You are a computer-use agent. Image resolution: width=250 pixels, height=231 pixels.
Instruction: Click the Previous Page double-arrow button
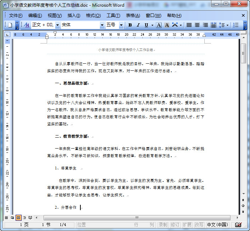coord(243,200)
